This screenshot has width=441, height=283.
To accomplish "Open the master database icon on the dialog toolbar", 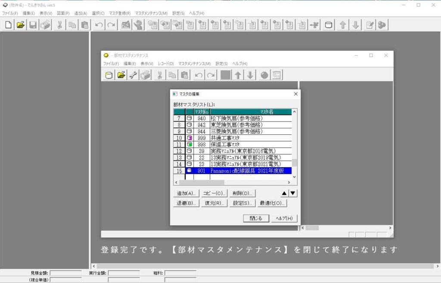I will point(108,75).
